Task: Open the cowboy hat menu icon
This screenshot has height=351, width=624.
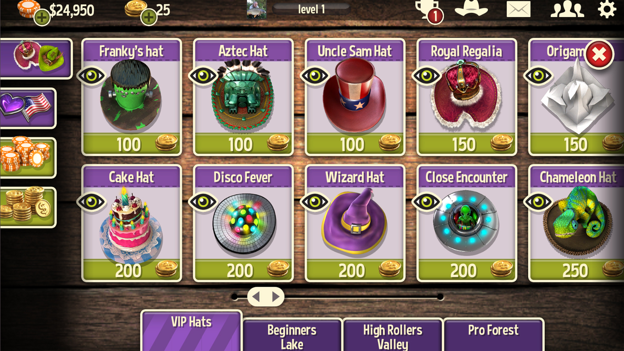Action: point(472,8)
